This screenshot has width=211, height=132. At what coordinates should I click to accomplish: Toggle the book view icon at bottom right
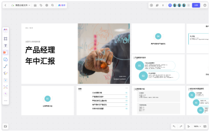click(205, 126)
